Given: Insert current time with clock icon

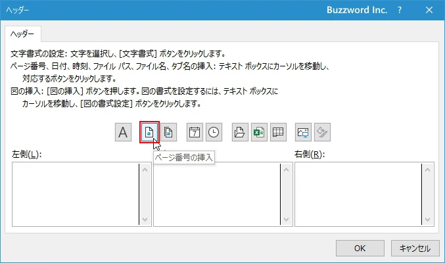Looking at the screenshot, I should coord(214,132).
